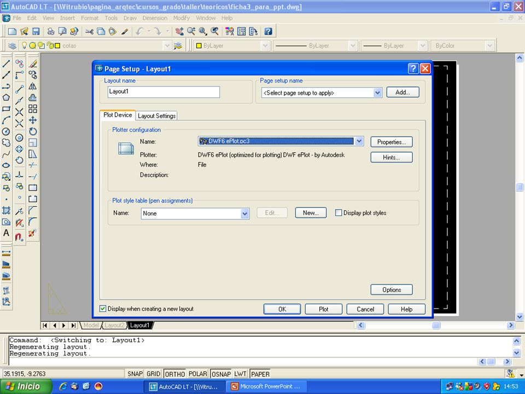Image resolution: width=525 pixels, height=394 pixels.
Task: Check the Display plot styles checkbox
Action: [x=339, y=213]
